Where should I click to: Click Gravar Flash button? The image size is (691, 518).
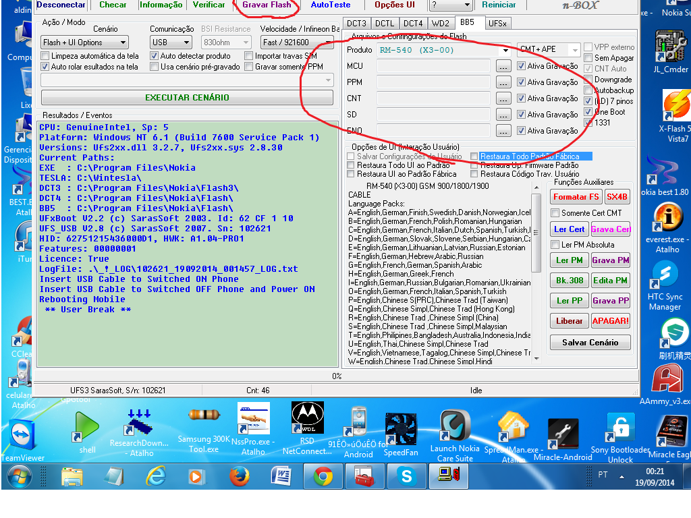pos(266,5)
